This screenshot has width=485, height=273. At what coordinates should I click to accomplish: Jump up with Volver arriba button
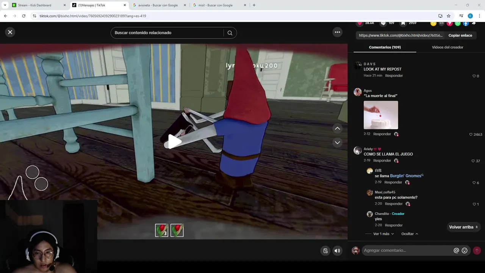coord(463,227)
